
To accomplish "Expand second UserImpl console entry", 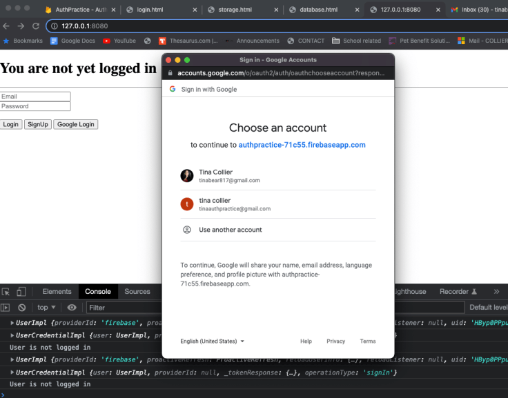I will click(x=12, y=359).
